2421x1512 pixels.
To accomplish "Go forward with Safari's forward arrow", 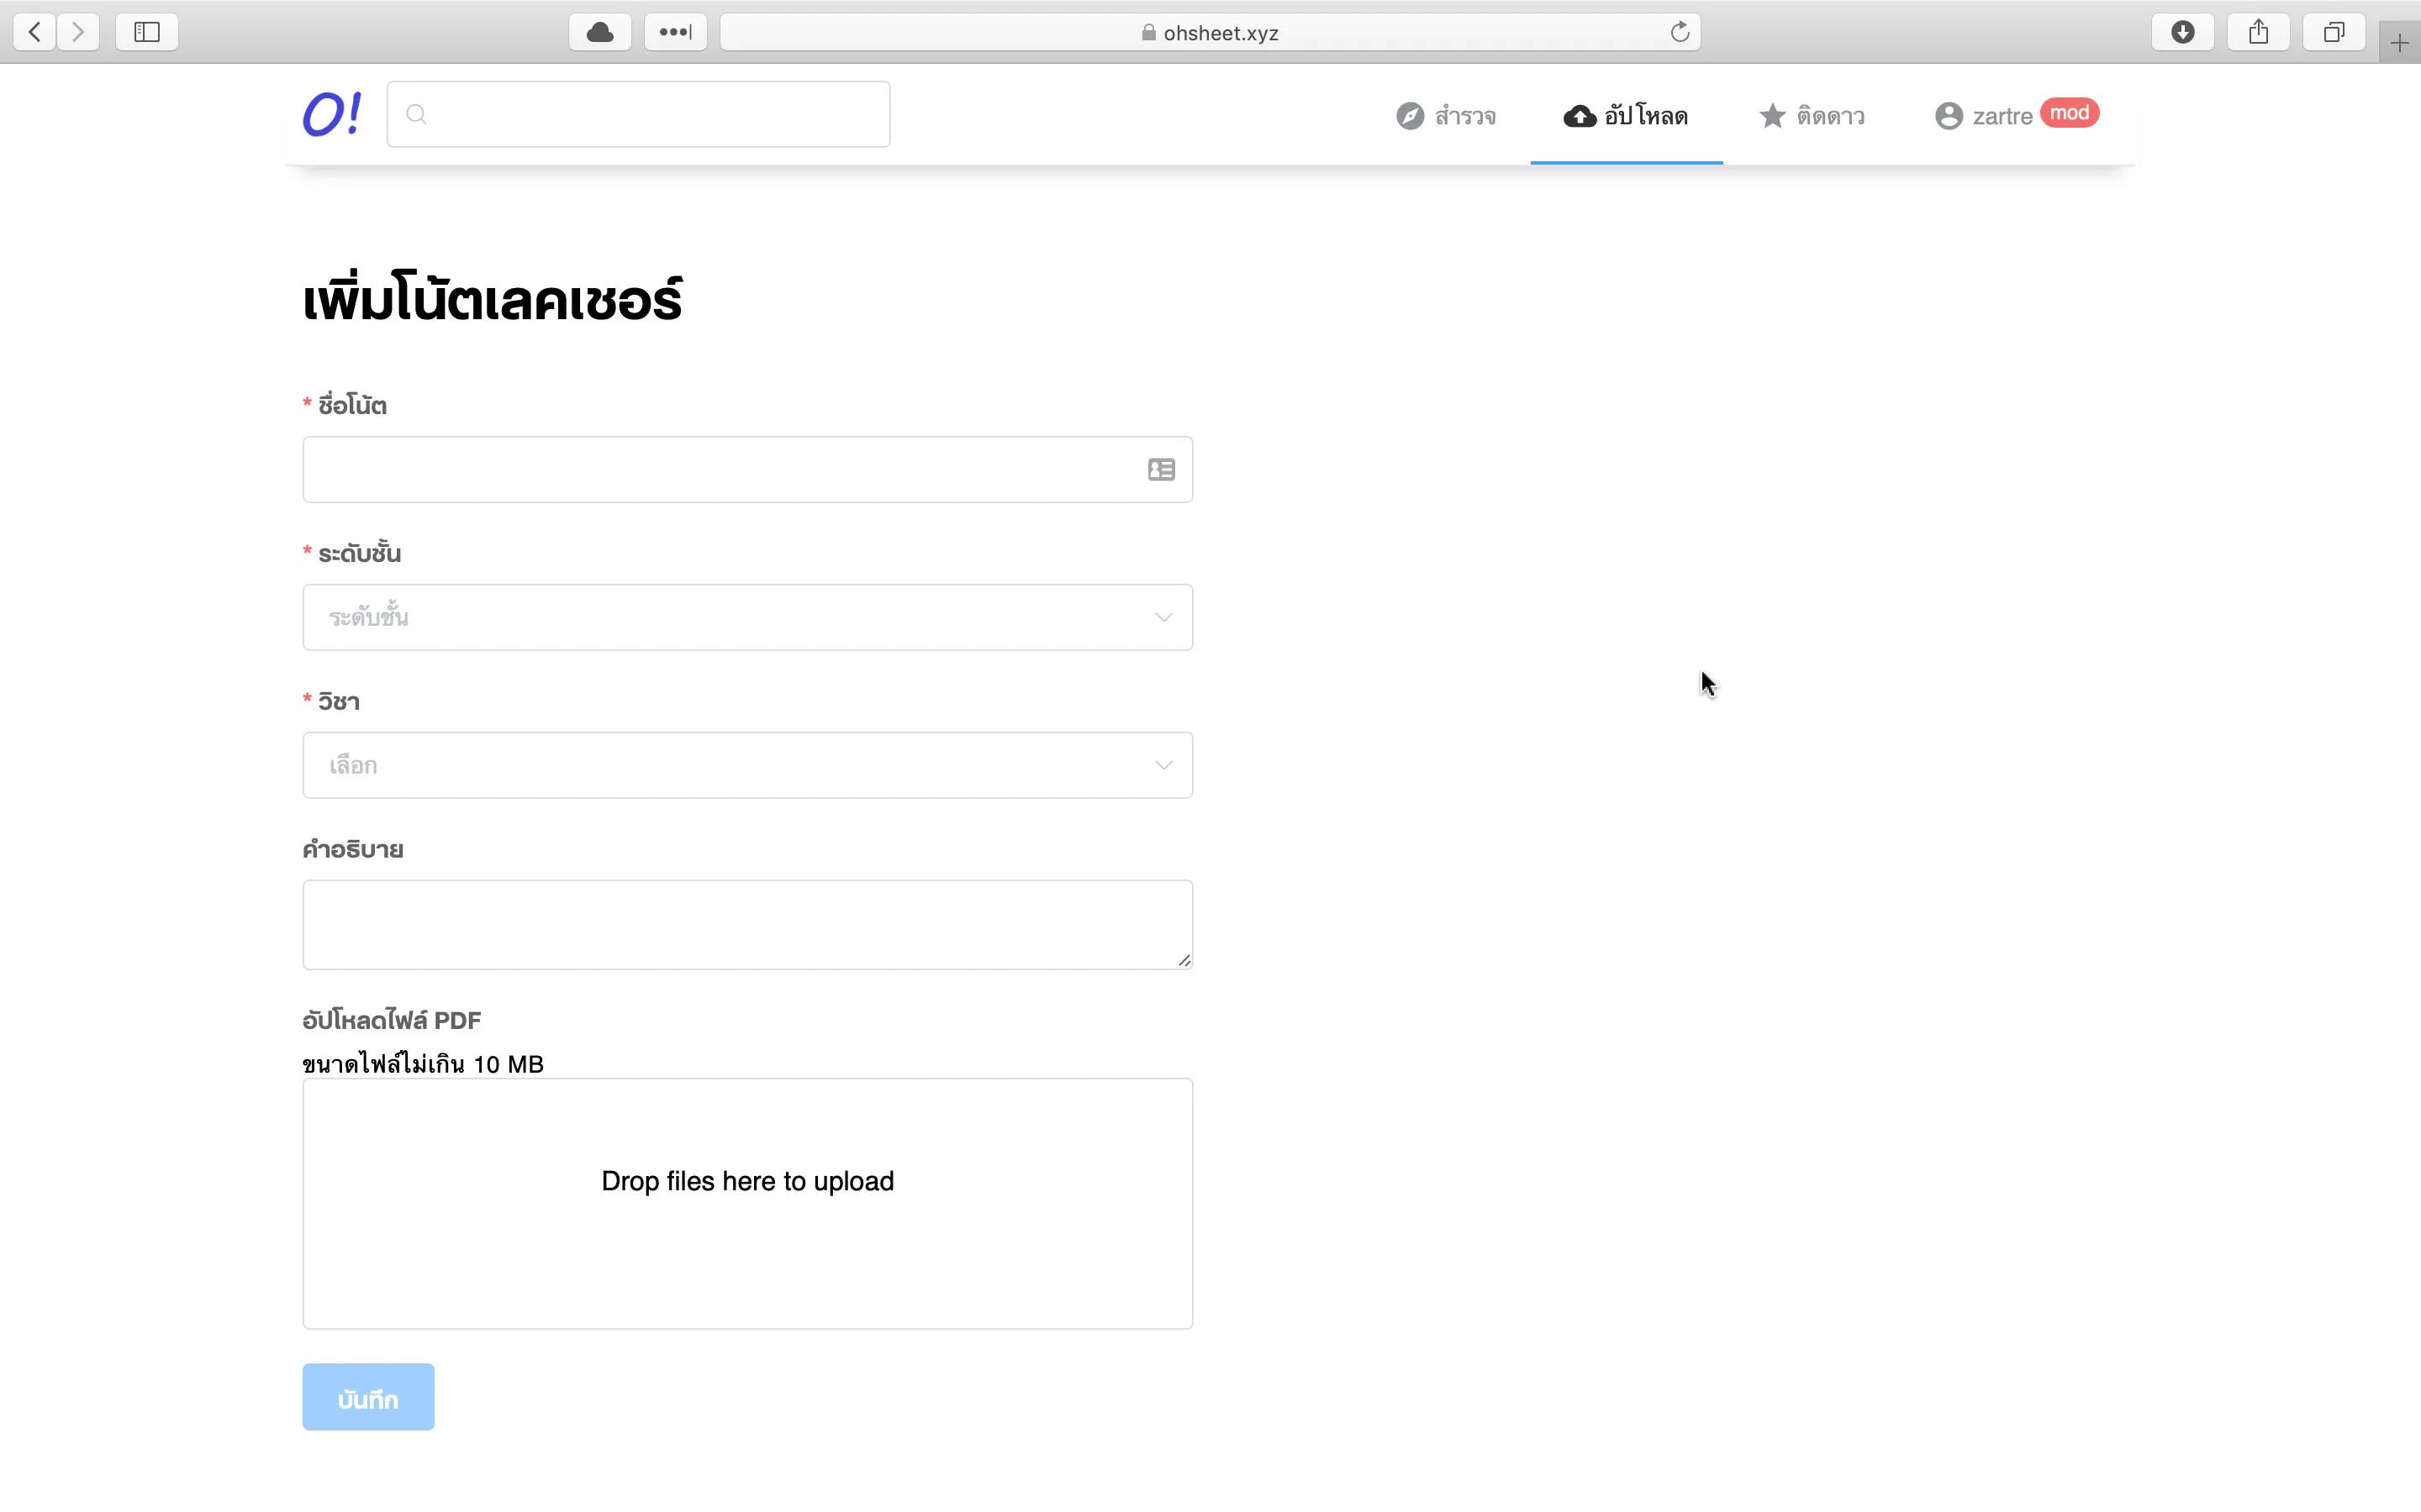I will [78, 32].
